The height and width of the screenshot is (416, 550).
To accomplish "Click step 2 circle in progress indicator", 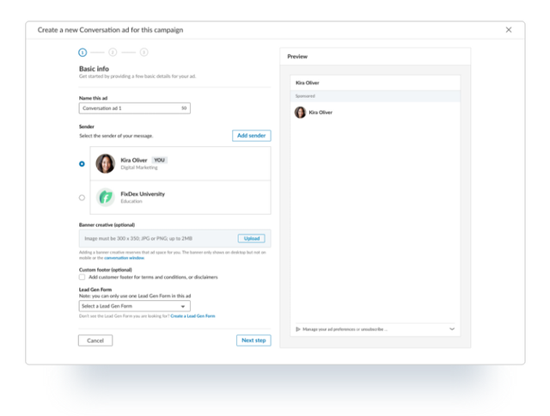I will click(113, 52).
